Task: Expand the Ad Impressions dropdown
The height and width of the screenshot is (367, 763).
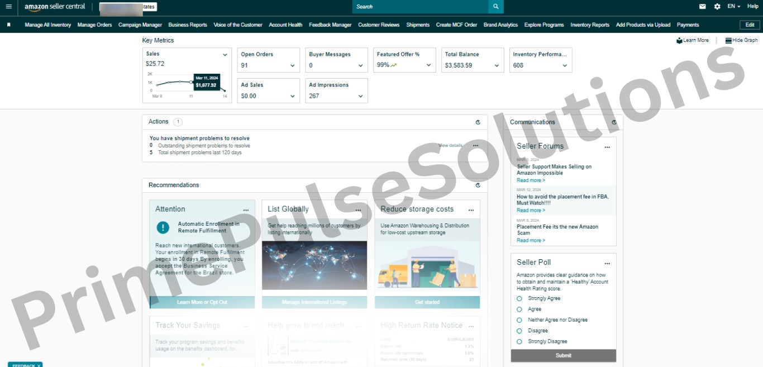Action: point(360,96)
